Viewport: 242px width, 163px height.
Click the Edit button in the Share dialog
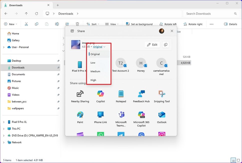[x=152, y=44]
